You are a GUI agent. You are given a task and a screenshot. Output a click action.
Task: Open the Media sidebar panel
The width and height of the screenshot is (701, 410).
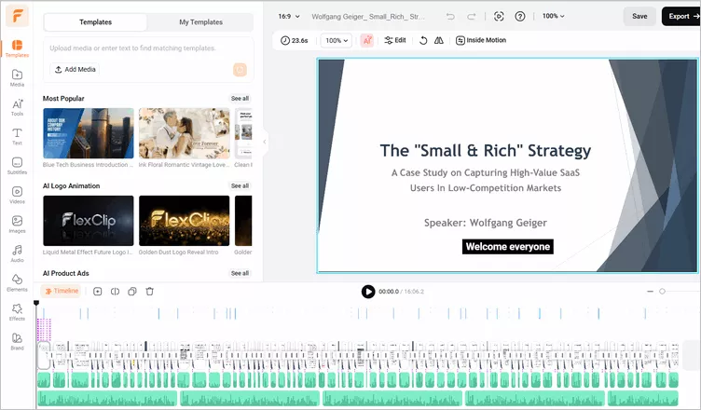click(17, 77)
